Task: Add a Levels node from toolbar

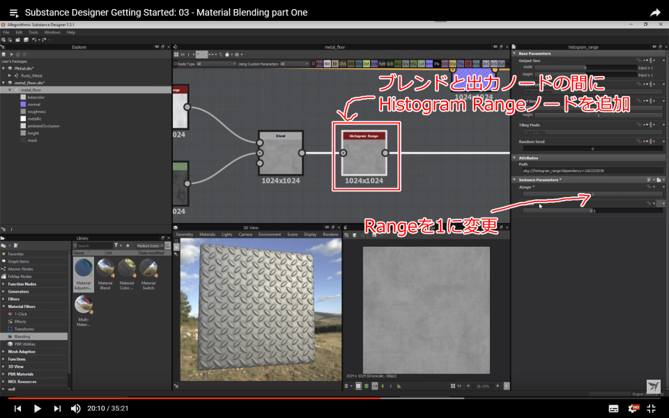Action: pyautogui.click(x=421, y=64)
